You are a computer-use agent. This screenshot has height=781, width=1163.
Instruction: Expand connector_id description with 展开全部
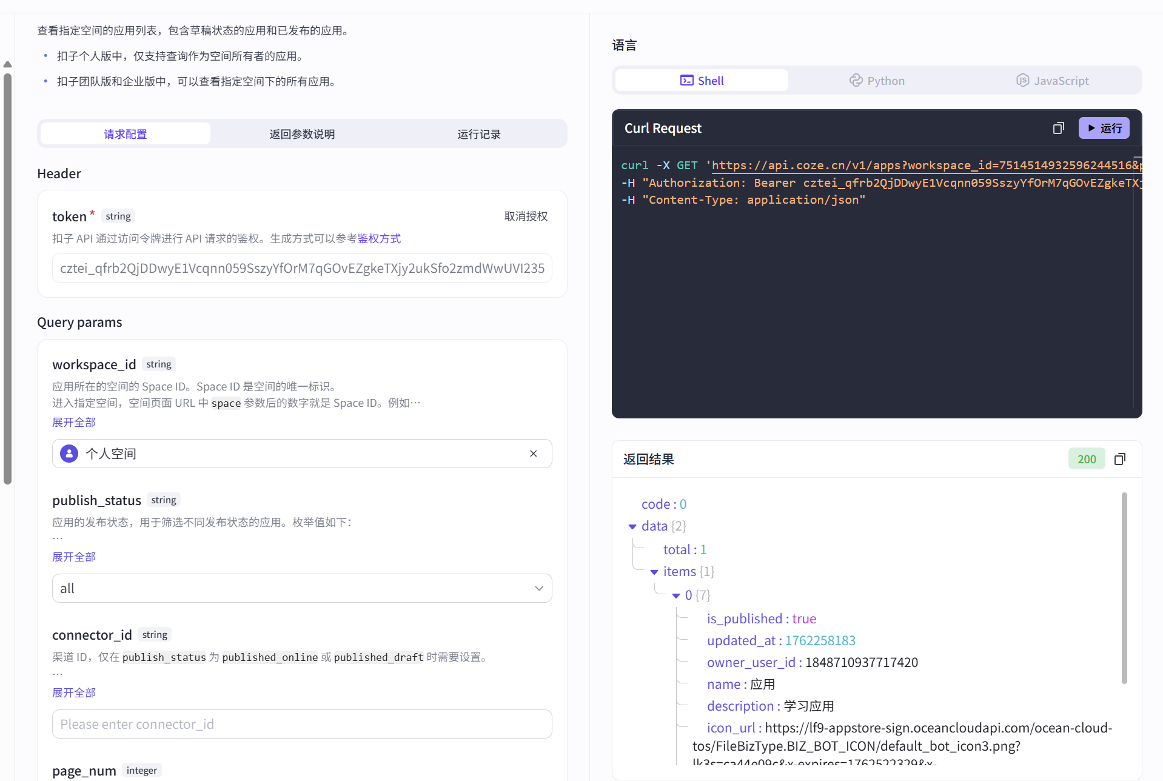click(74, 692)
